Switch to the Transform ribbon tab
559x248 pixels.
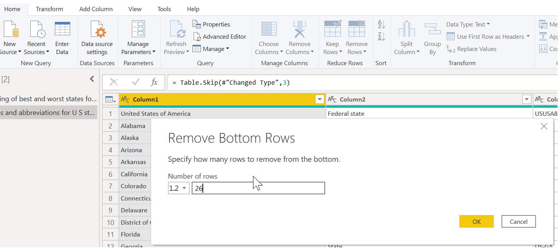[x=49, y=9]
